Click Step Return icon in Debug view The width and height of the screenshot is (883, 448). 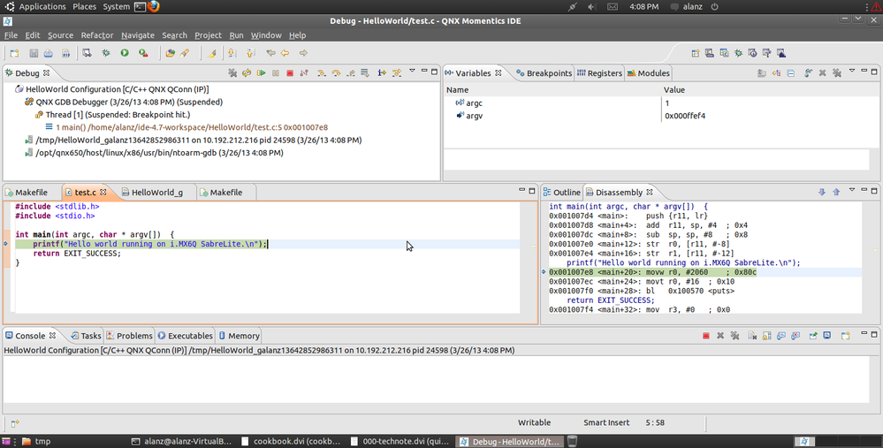click(350, 73)
